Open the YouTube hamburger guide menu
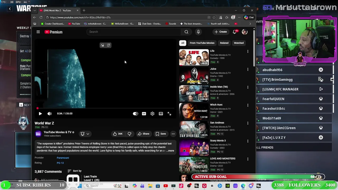Screen dimensions: 338x190 (x=38, y=32)
